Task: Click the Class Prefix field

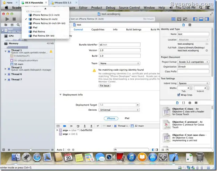Action: (193, 71)
